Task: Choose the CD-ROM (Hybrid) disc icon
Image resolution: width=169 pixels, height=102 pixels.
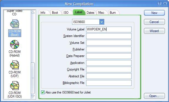Action: pos(15,44)
